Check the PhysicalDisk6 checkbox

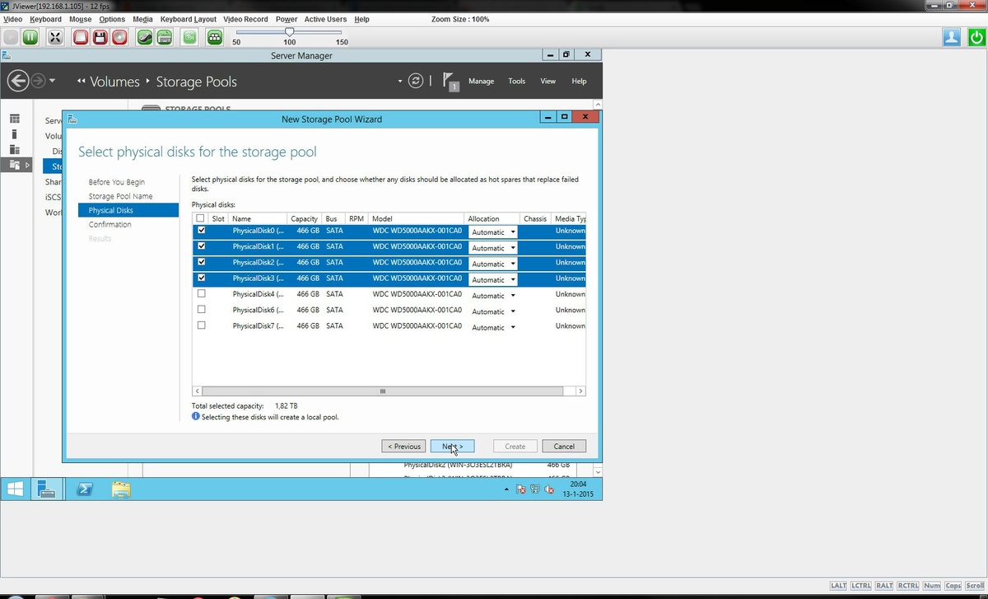[202, 310]
